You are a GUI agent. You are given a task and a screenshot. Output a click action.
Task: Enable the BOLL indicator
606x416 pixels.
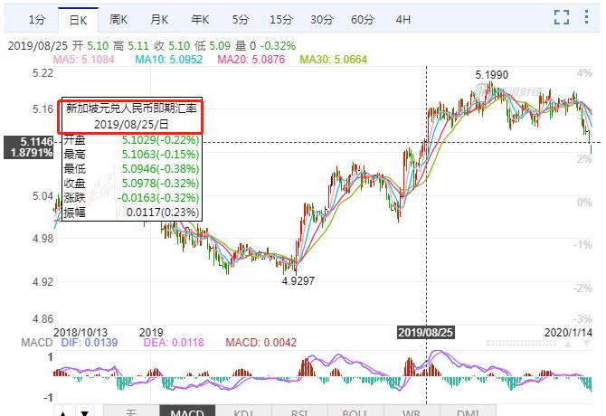(355, 411)
